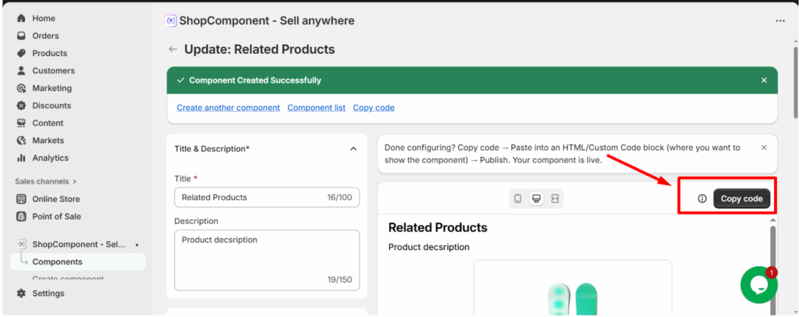Screen dimensions: 799x317
Task: Go back using the left arrow
Action: click(x=173, y=49)
